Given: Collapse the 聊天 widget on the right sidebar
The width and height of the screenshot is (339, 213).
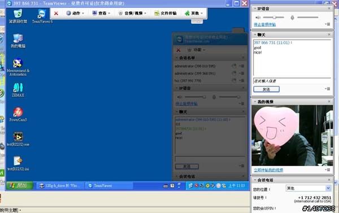Looking at the screenshot, I should pyautogui.click(x=255, y=35).
